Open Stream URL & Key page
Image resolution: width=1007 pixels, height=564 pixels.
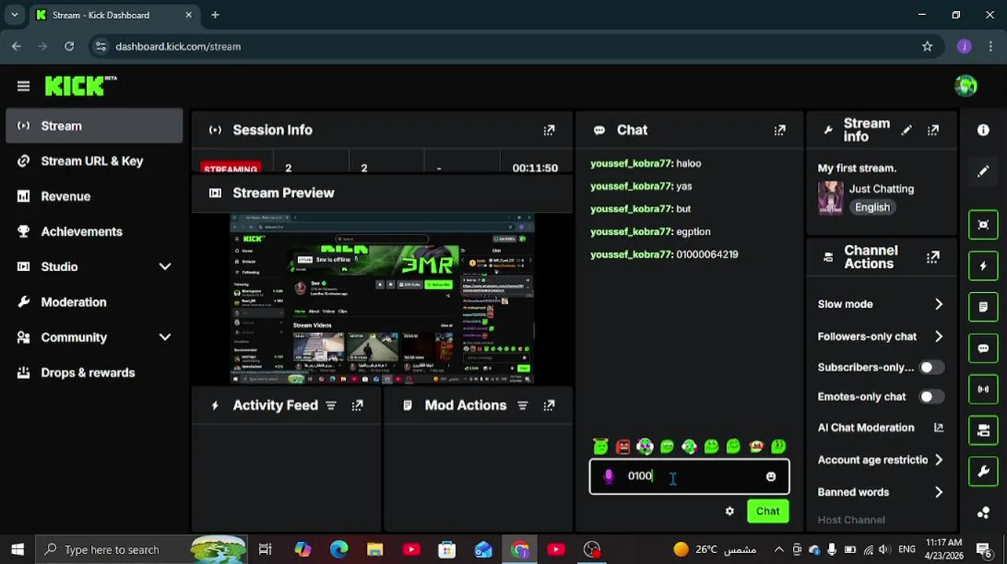(94, 161)
